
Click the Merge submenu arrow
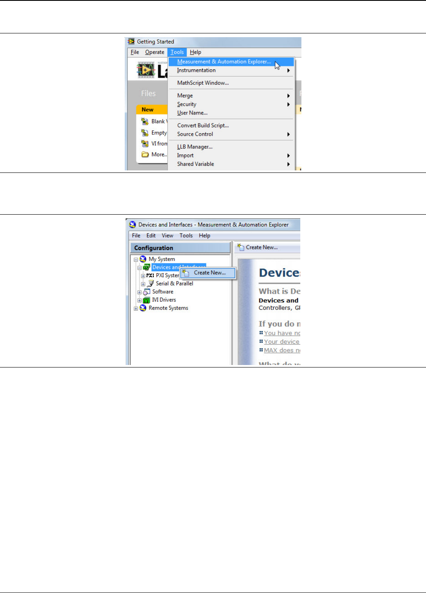click(288, 96)
